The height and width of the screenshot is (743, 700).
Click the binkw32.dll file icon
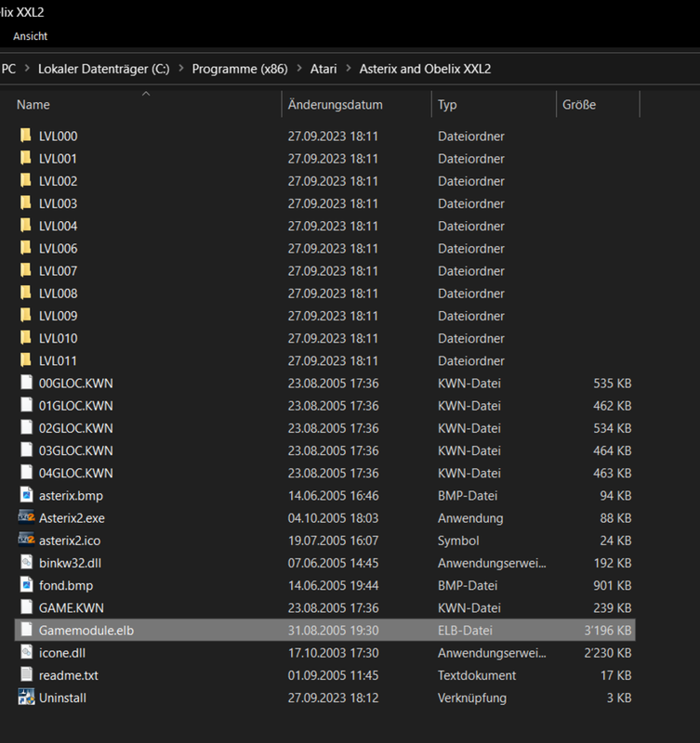point(27,563)
